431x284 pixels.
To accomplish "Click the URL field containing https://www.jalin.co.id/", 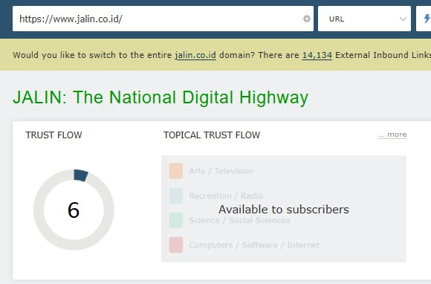I will pyautogui.click(x=163, y=19).
